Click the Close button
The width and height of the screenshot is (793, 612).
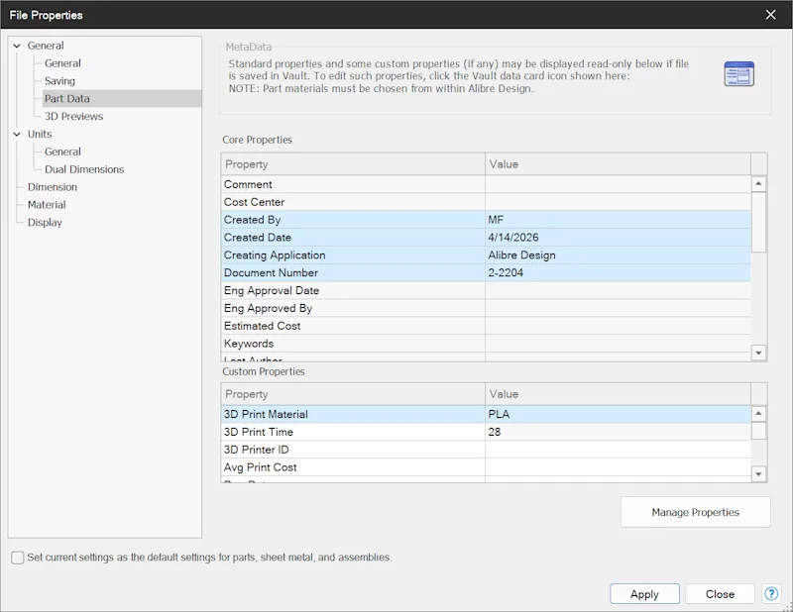coord(720,594)
